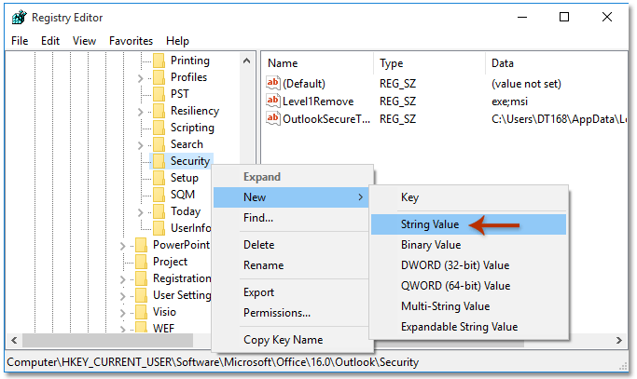Expand the PowerPoint tree node

122,245
